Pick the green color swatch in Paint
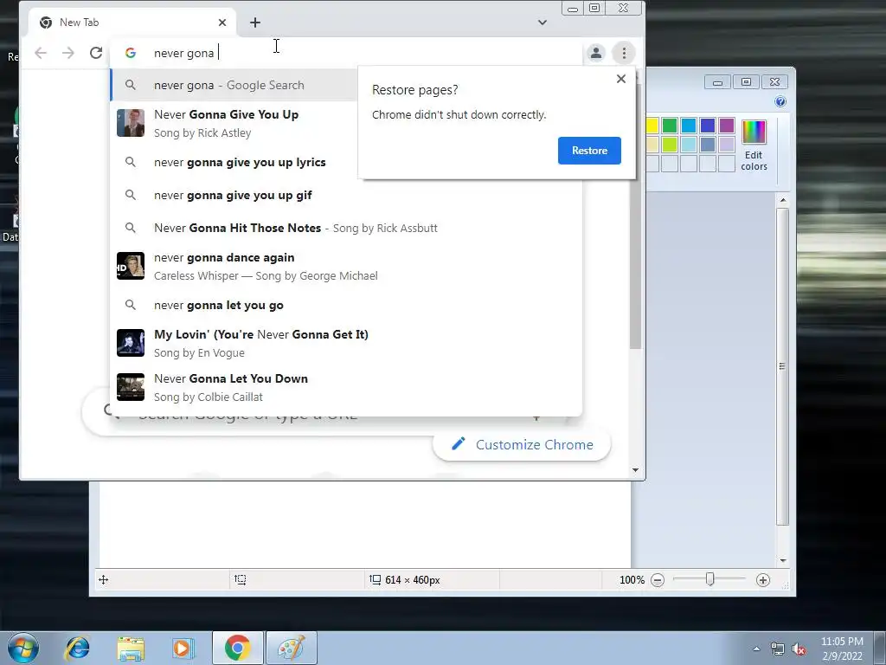Image resolution: width=886 pixels, height=665 pixels. (670, 125)
